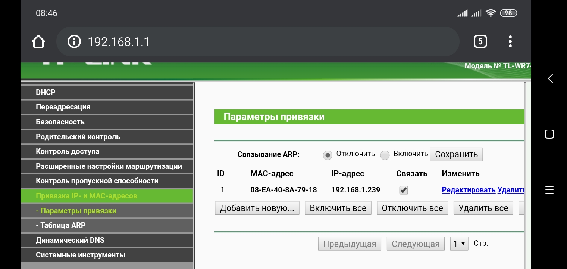The width and height of the screenshot is (567, 269).
Task: Tap the site info icon in address bar
Action: [74, 41]
